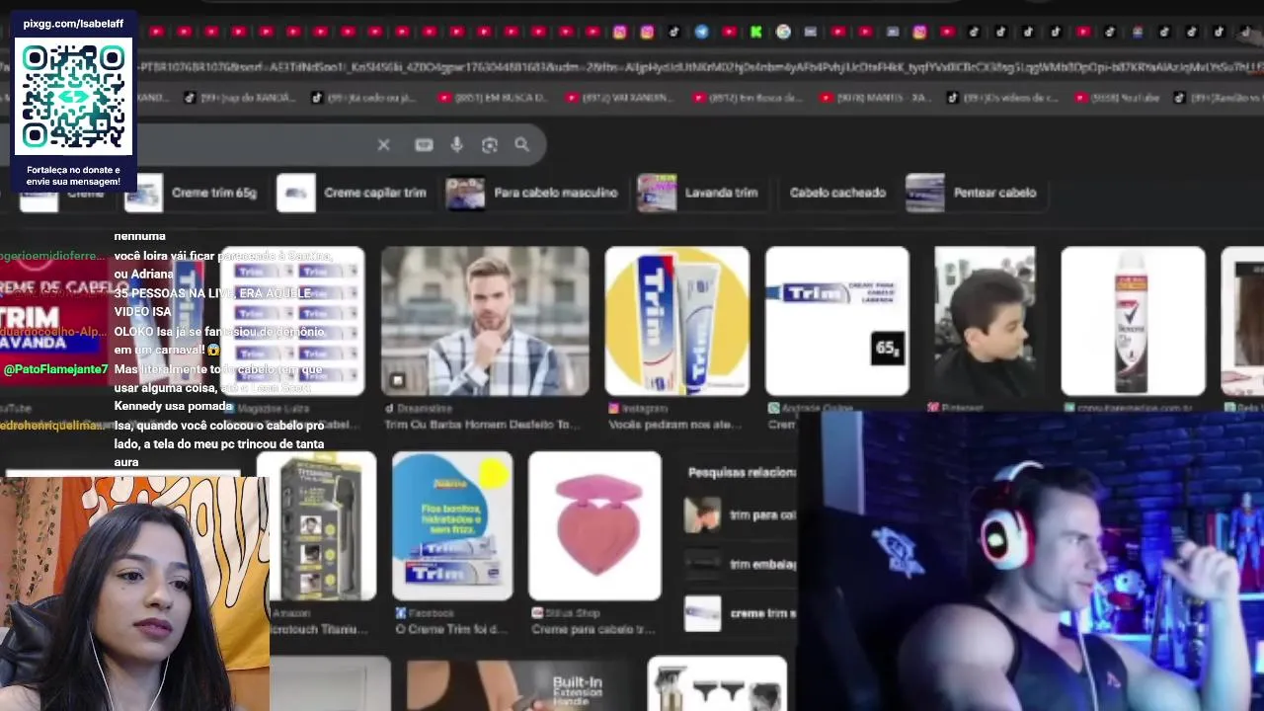This screenshot has height=711, width=1264.
Task: Open the blue Trim box 65g image
Action: pyautogui.click(x=837, y=321)
